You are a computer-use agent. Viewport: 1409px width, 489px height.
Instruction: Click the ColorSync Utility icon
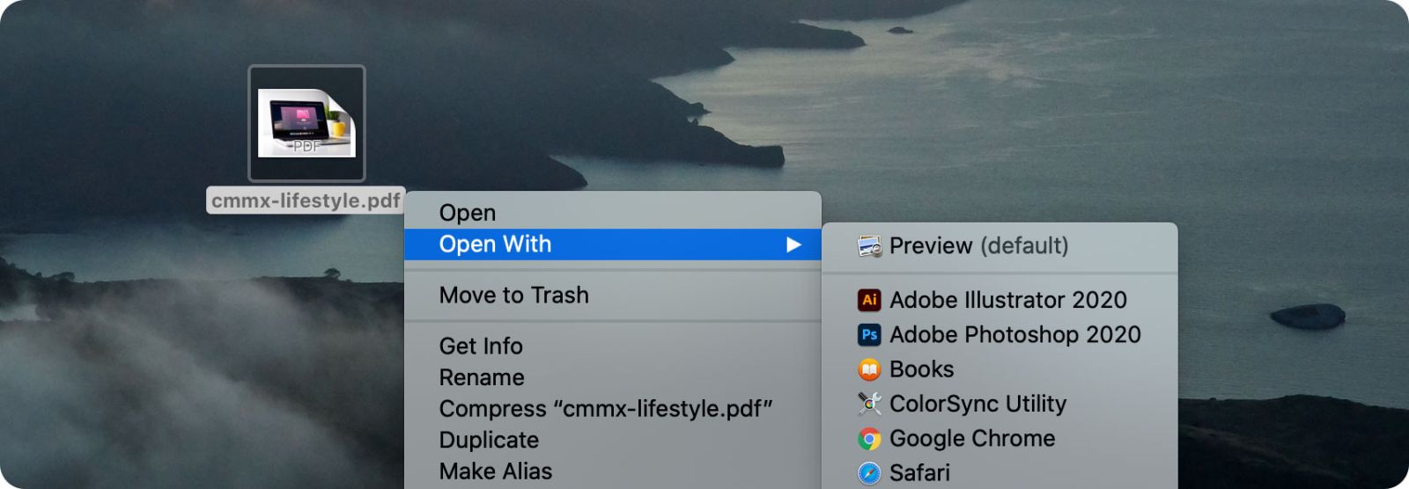point(869,404)
